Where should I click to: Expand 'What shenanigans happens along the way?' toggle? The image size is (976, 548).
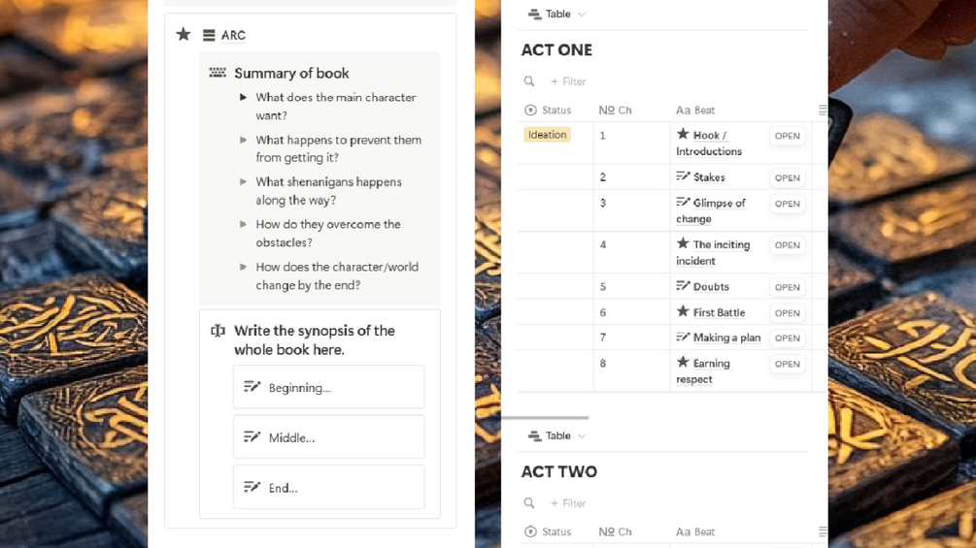244,181
